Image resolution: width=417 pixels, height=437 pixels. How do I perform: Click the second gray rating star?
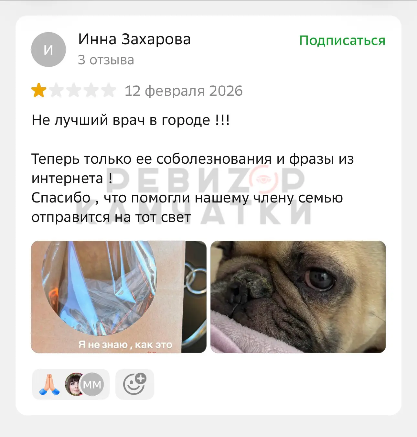56,91
